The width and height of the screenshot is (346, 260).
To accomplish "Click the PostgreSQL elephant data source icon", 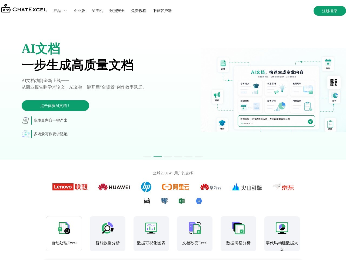I will (164, 201).
